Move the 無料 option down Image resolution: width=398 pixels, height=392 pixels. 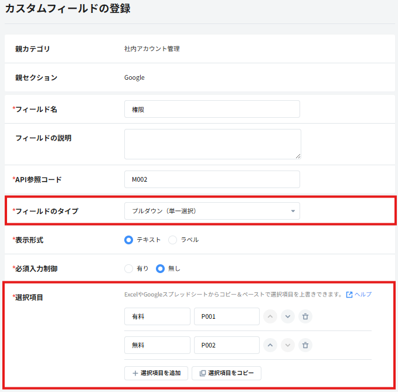(x=288, y=345)
